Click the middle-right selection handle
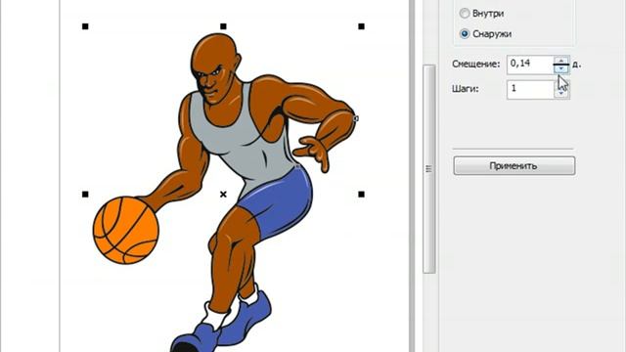 click(x=361, y=195)
